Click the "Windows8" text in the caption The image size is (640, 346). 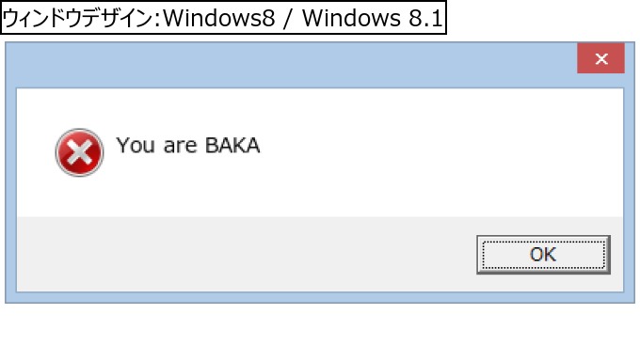219,19
